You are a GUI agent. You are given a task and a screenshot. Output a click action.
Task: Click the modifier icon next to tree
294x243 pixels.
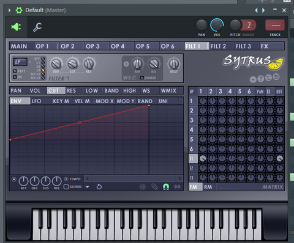pyautogui.click(x=268, y=78)
